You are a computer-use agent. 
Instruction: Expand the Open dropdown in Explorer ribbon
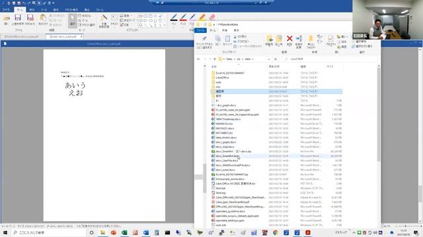pos(347,37)
